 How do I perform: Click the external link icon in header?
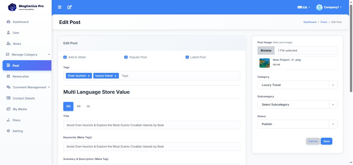coord(70,7)
